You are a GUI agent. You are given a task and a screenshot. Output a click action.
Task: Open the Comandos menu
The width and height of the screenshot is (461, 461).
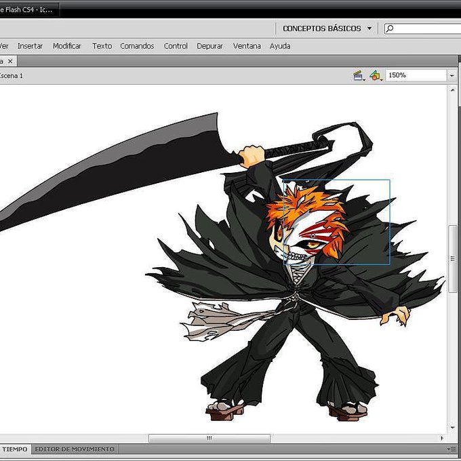[137, 46]
